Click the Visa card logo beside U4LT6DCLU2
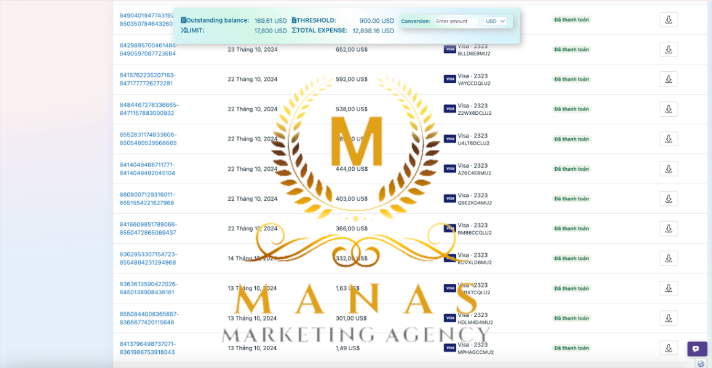 click(x=449, y=139)
